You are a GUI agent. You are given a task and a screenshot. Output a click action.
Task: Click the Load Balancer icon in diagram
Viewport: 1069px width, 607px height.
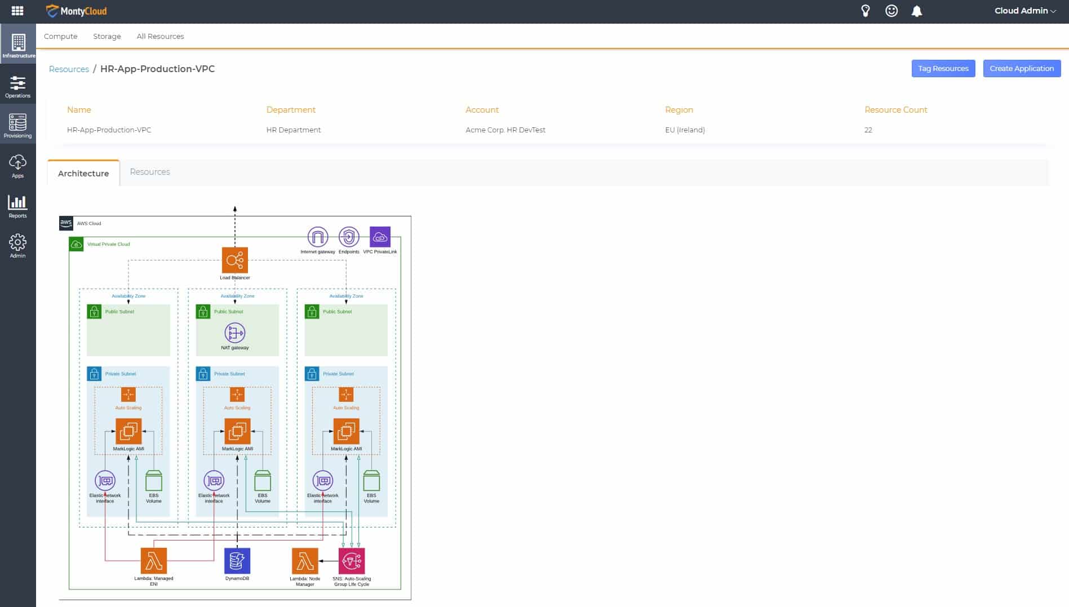coord(234,260)
